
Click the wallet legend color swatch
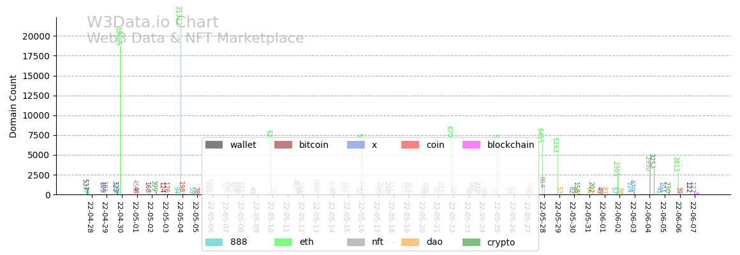(x=214, y=145)
